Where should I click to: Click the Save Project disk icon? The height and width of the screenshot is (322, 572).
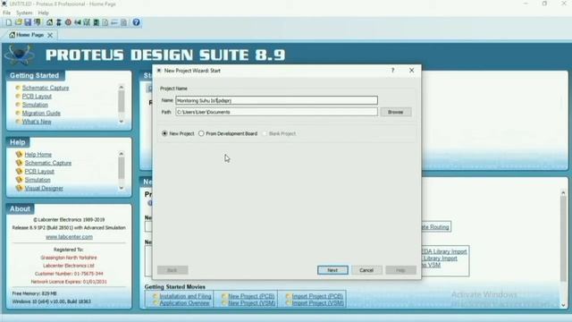(x=28, y=22)
